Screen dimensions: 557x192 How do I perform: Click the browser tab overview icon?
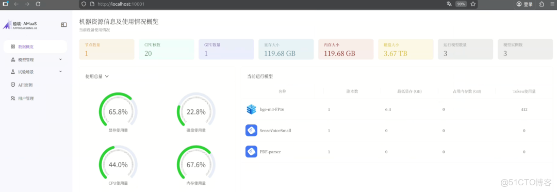point(5,4)
